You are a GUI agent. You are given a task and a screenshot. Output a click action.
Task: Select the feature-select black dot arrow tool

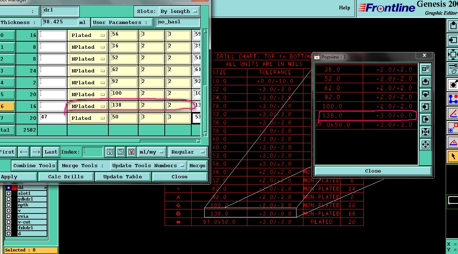click(453, 84)
